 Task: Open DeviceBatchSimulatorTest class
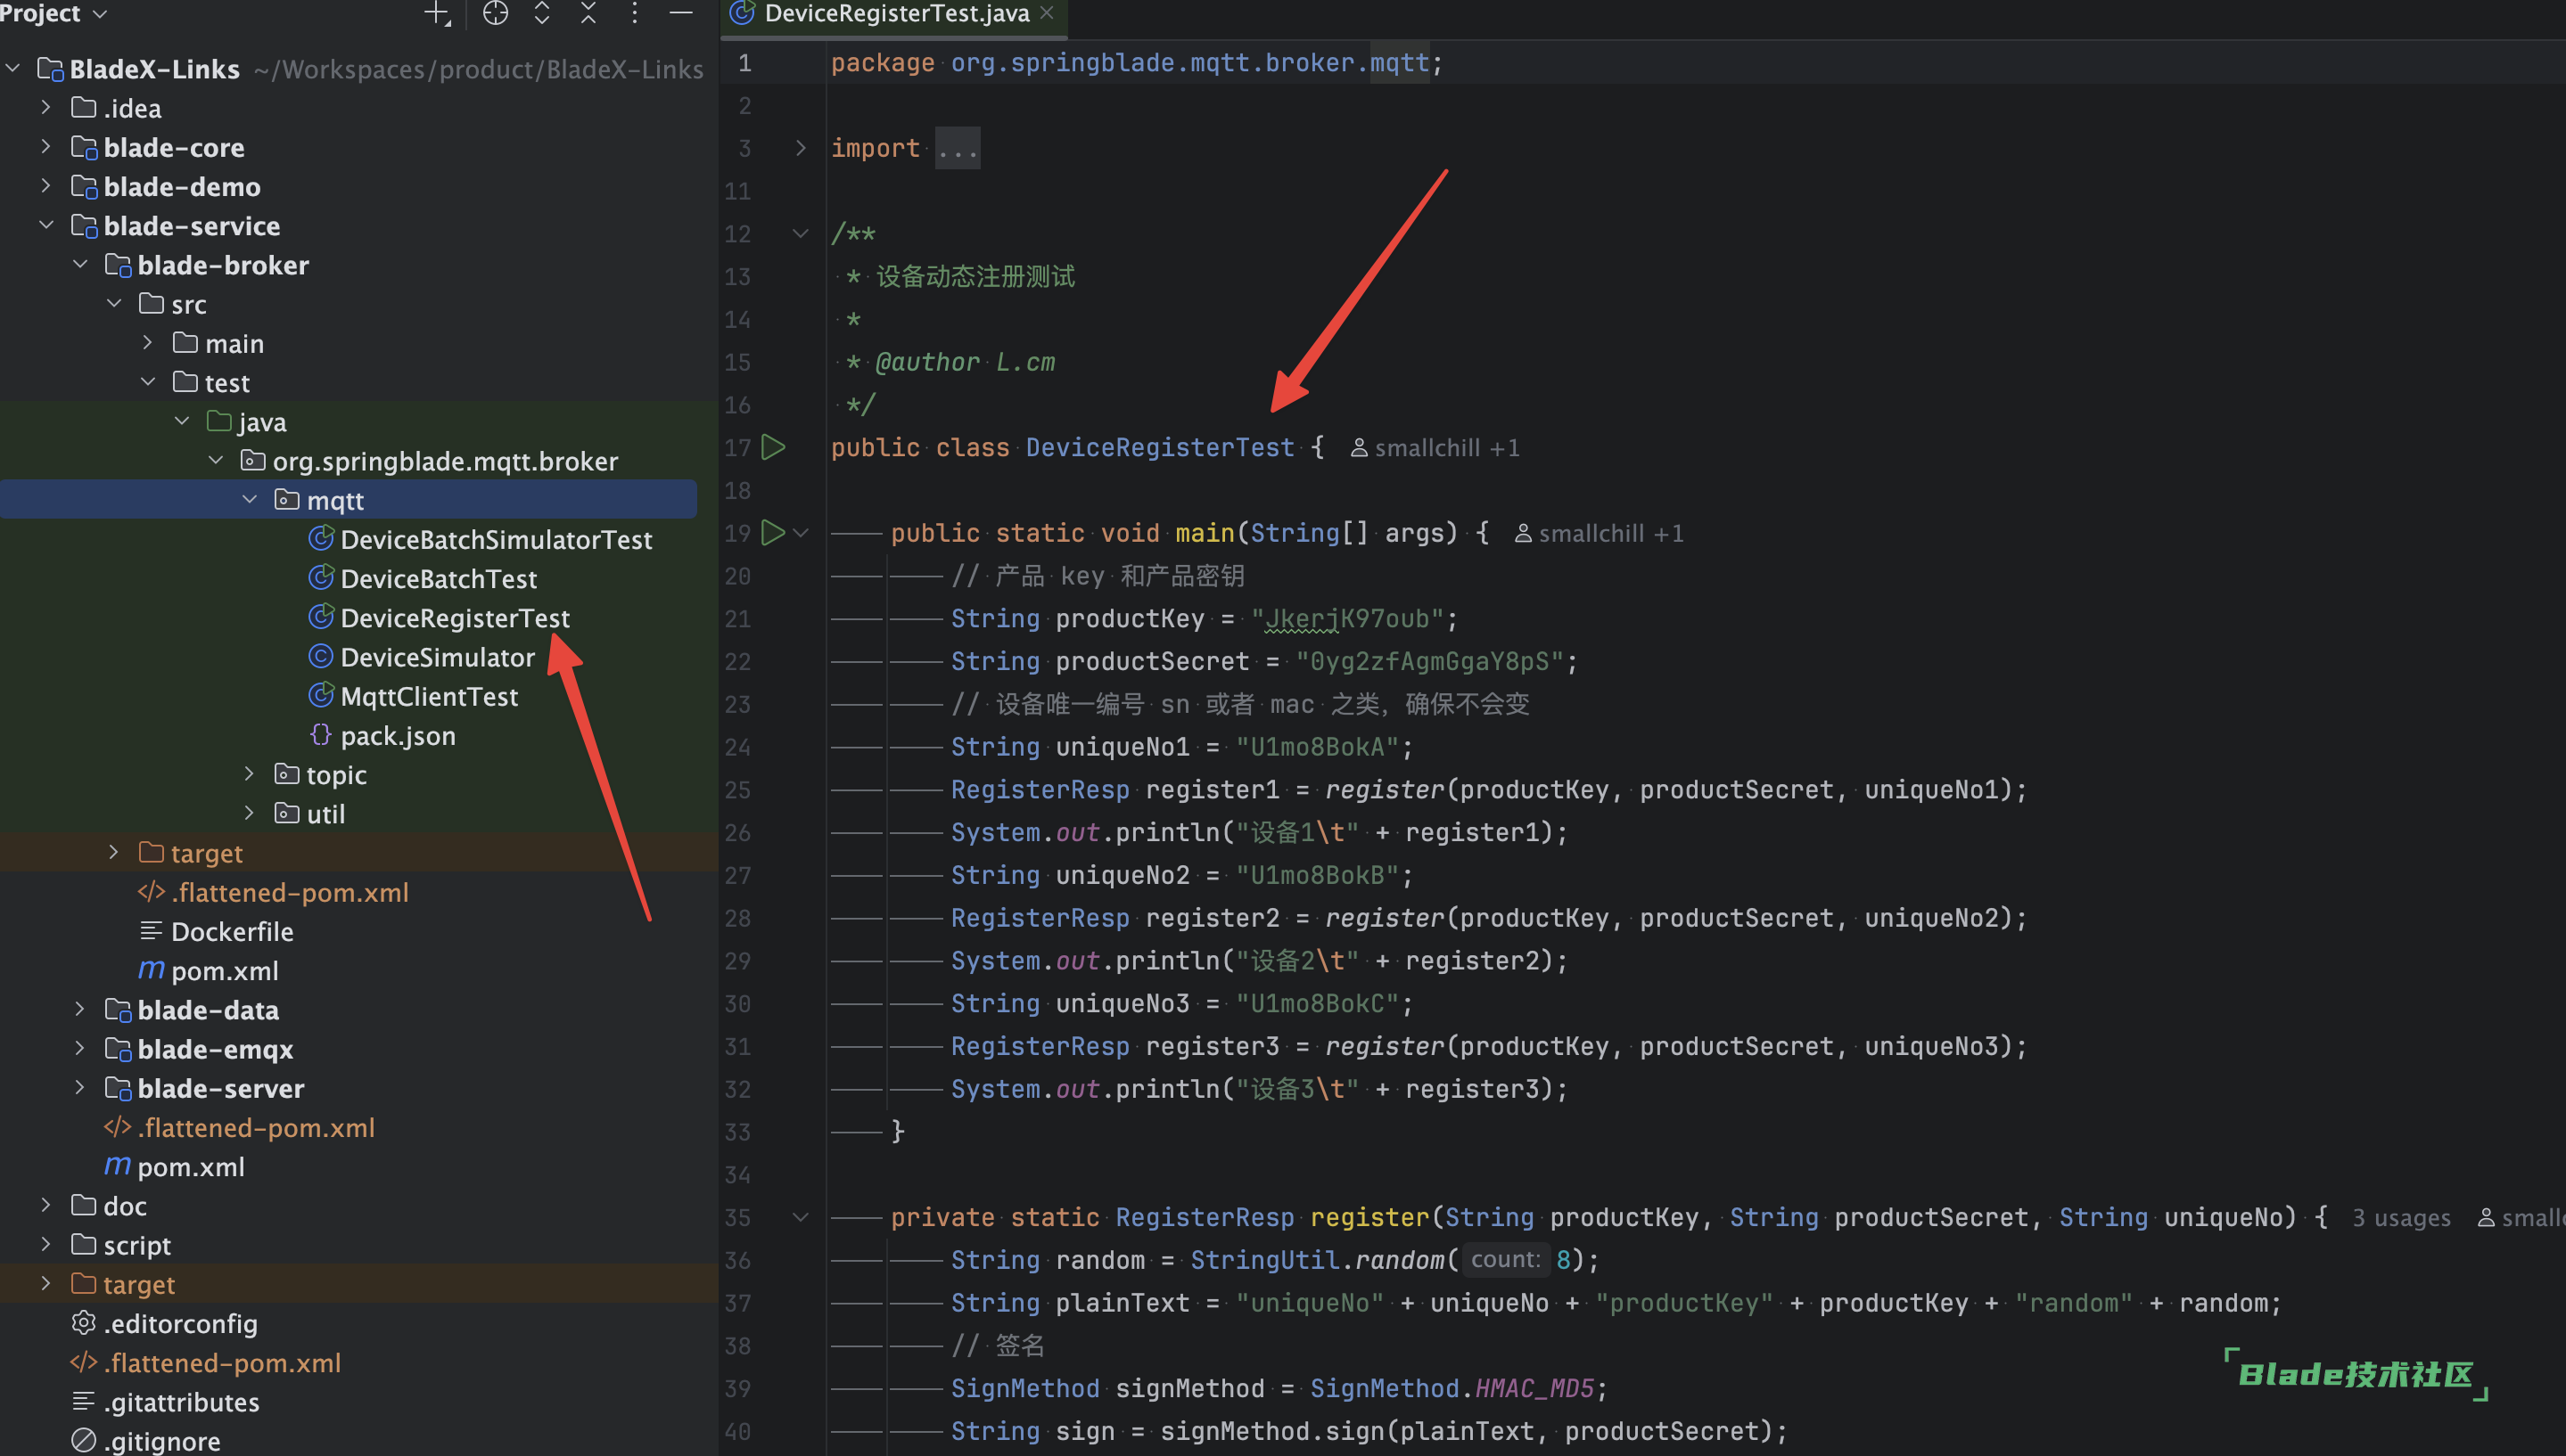[x=497, y=539]
